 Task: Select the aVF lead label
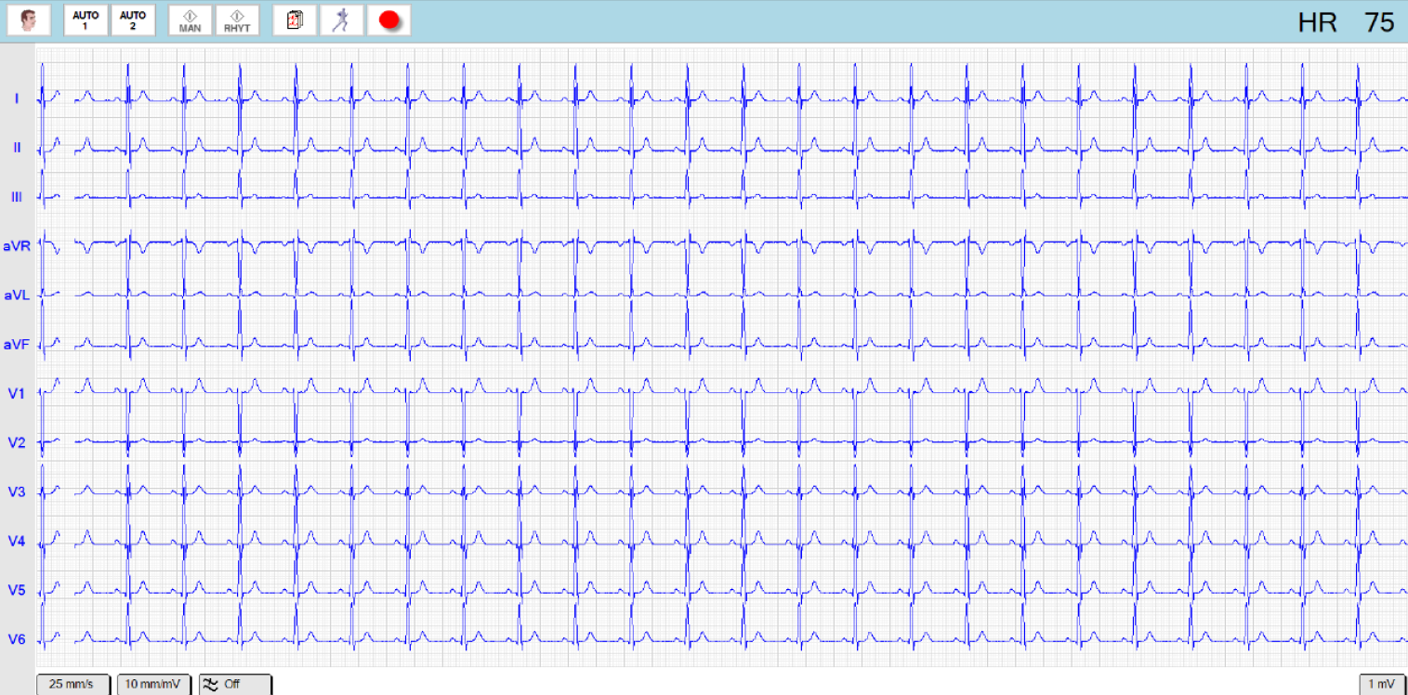[x=17, y=345]
